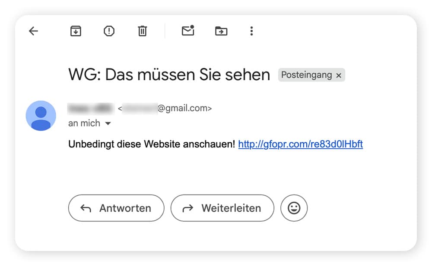
Task: Open the more options three-dot menu
Action: tap(251, 31)
